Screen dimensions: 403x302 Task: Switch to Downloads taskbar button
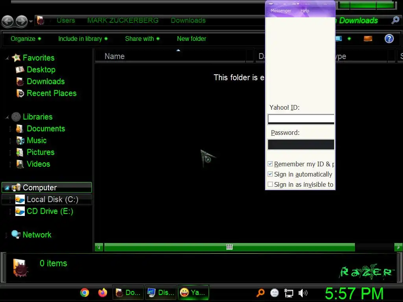click(x=128, y=293)
